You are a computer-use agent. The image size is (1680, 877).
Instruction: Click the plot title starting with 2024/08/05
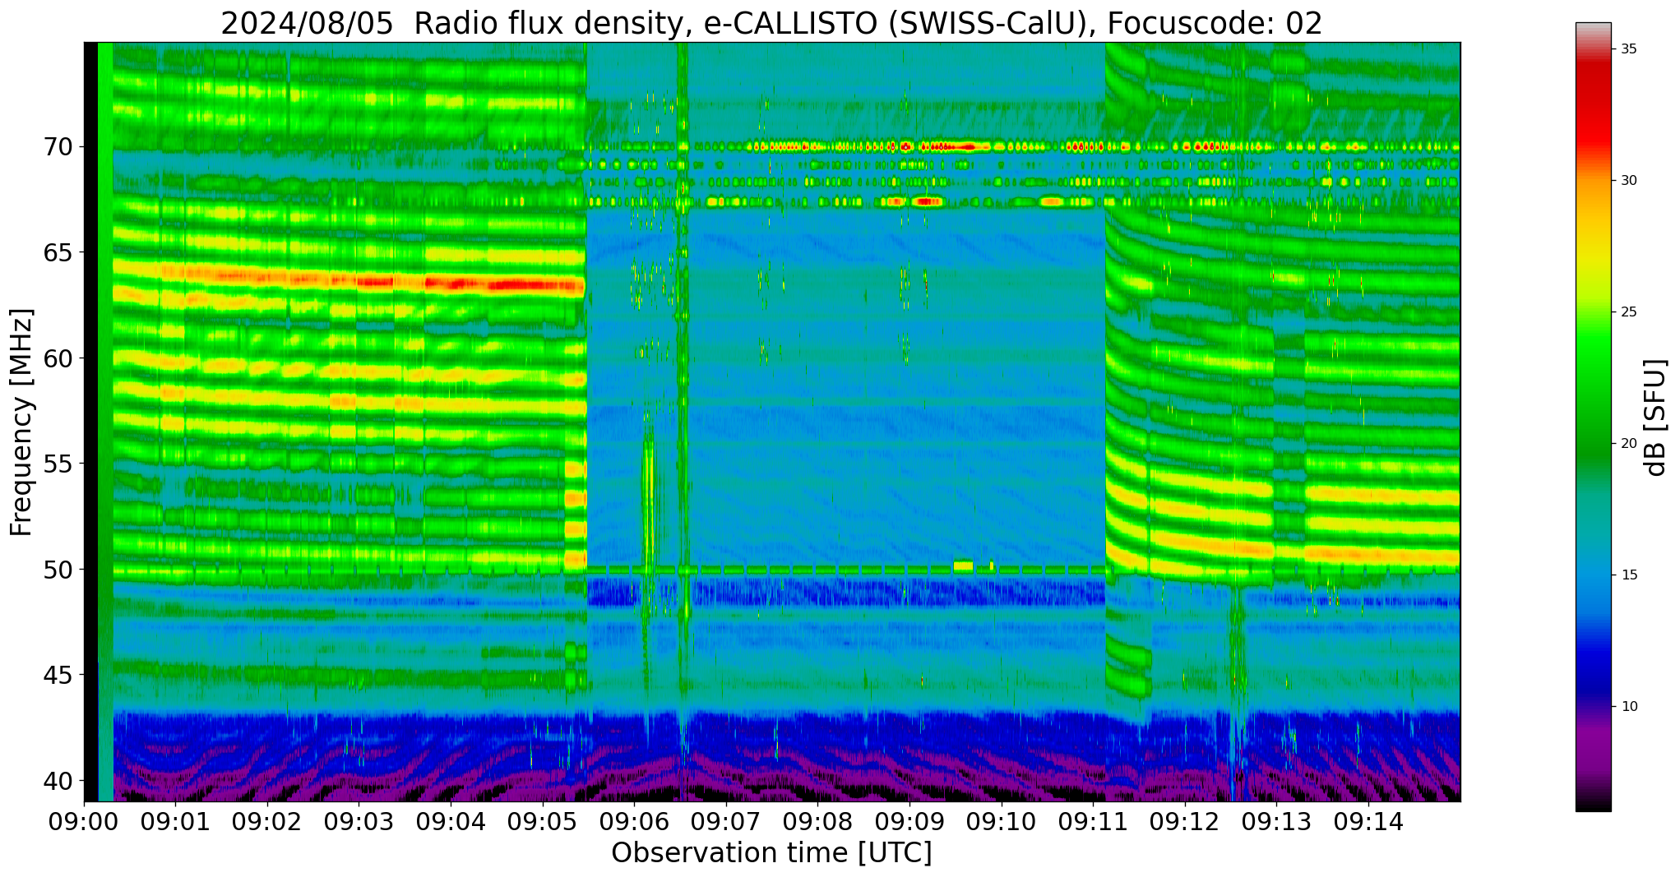pyautogui.click(x=771, y=23)
